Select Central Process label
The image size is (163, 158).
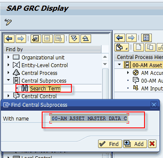click(40, 73)
